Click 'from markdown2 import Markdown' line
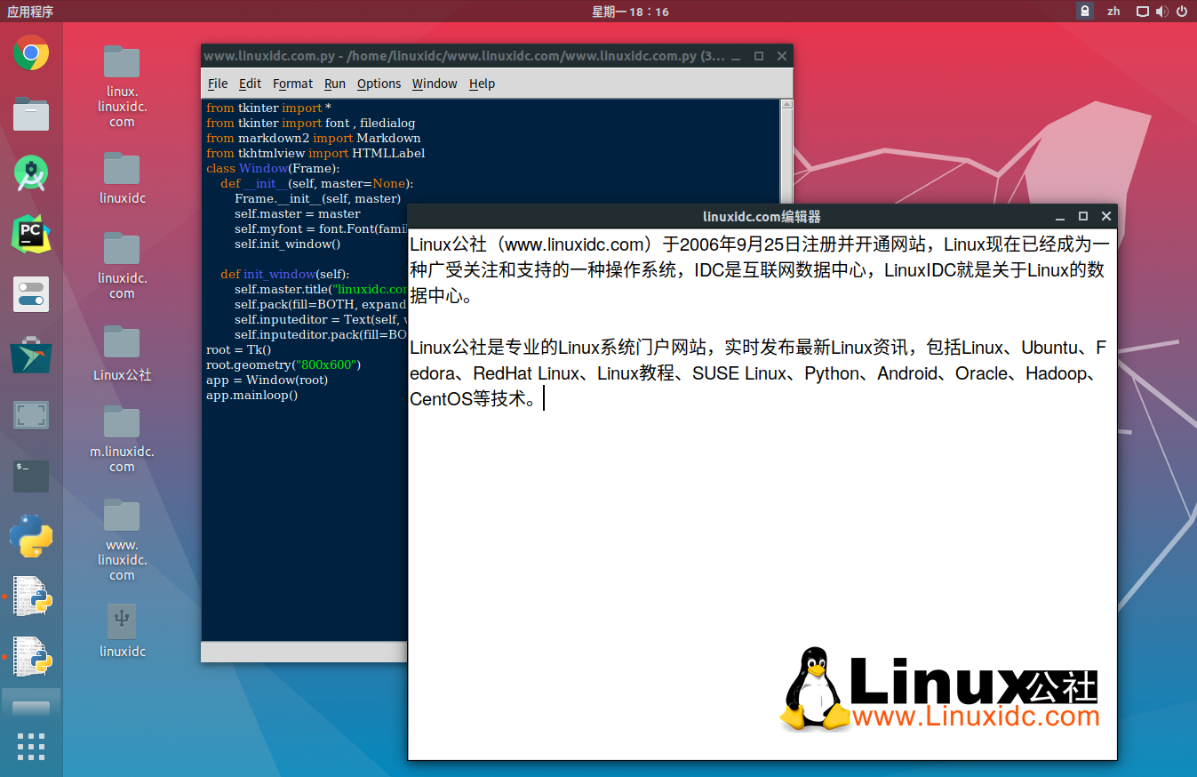 [x=314, y=138]
